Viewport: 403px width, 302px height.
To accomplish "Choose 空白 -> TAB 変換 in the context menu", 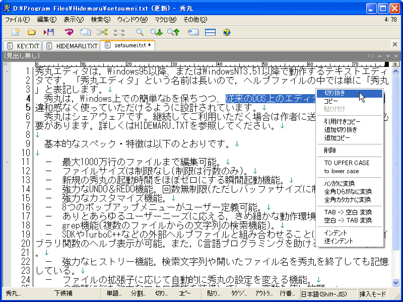I will pyautogui.click(x=350, y=220).
